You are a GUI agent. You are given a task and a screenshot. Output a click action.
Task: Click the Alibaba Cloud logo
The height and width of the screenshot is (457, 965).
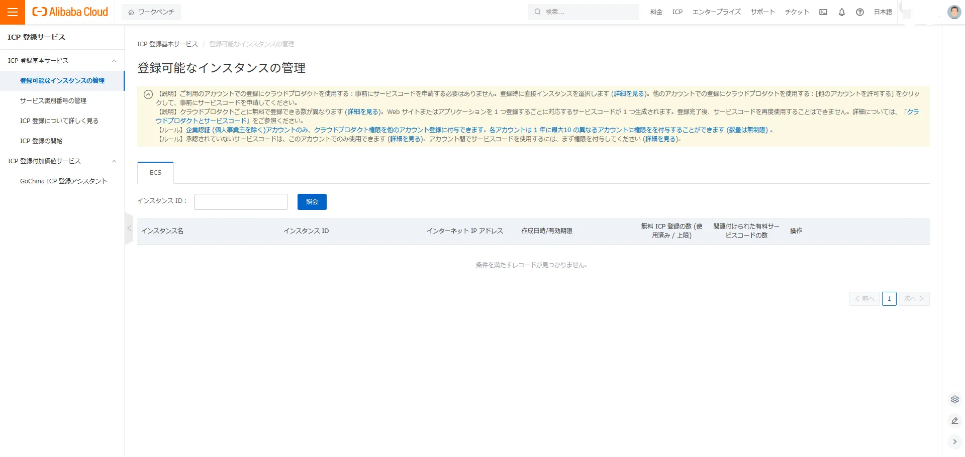[70, 12]
